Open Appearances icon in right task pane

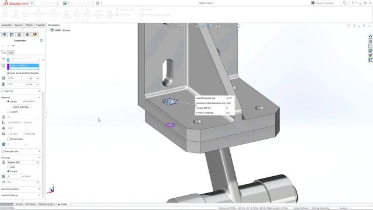click(x=371, y=55)
